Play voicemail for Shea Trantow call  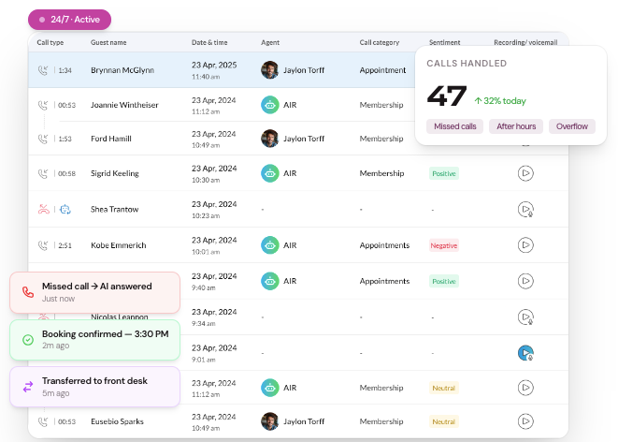click(525, 209)
